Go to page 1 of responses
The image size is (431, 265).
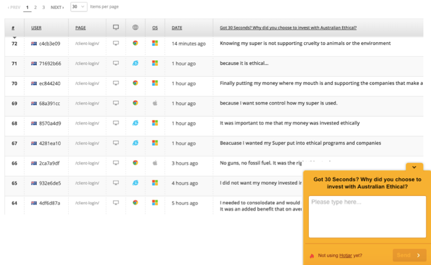27,8
